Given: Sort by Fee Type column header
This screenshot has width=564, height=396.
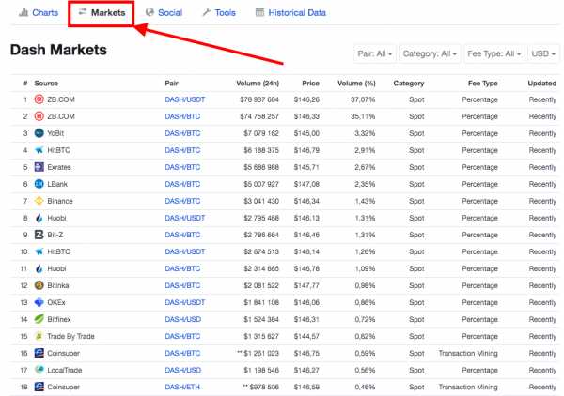Looking at the screenshot, I should pos(483,83).
